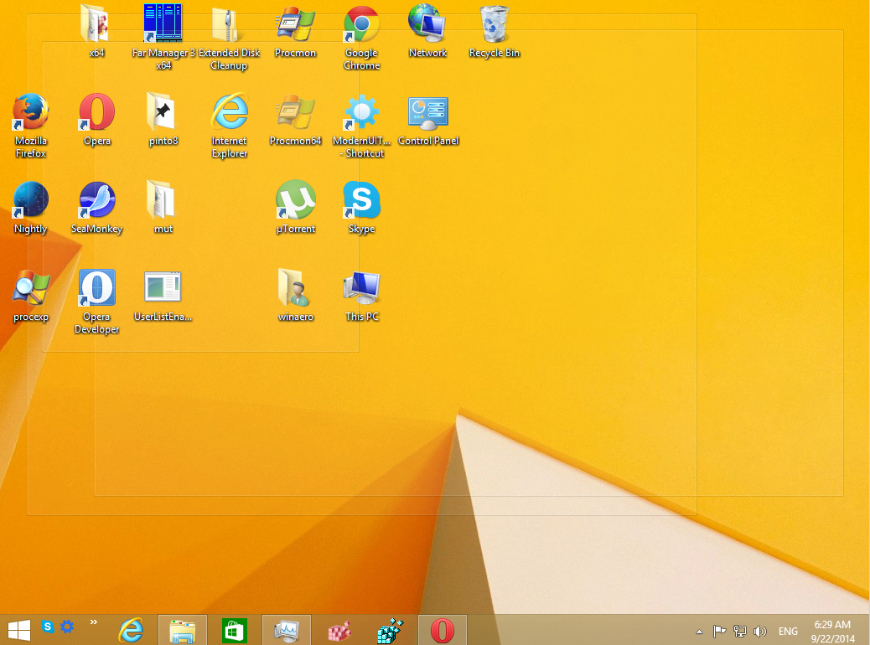Click the µTorrent desktop shortcut
Image resolution: width=870 pixels, height=645 pixels.
(x=296, y=208)
